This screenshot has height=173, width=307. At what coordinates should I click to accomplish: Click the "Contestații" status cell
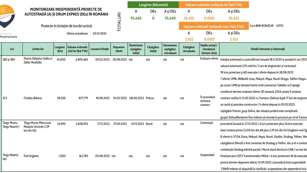[206, 123]
